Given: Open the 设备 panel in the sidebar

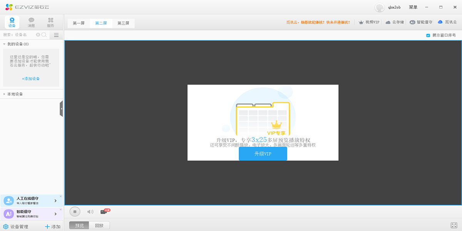Looking at the screenshot, I should [x=12, y=22].
